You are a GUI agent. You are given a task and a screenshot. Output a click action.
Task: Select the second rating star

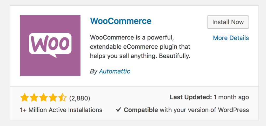point(34,98)
